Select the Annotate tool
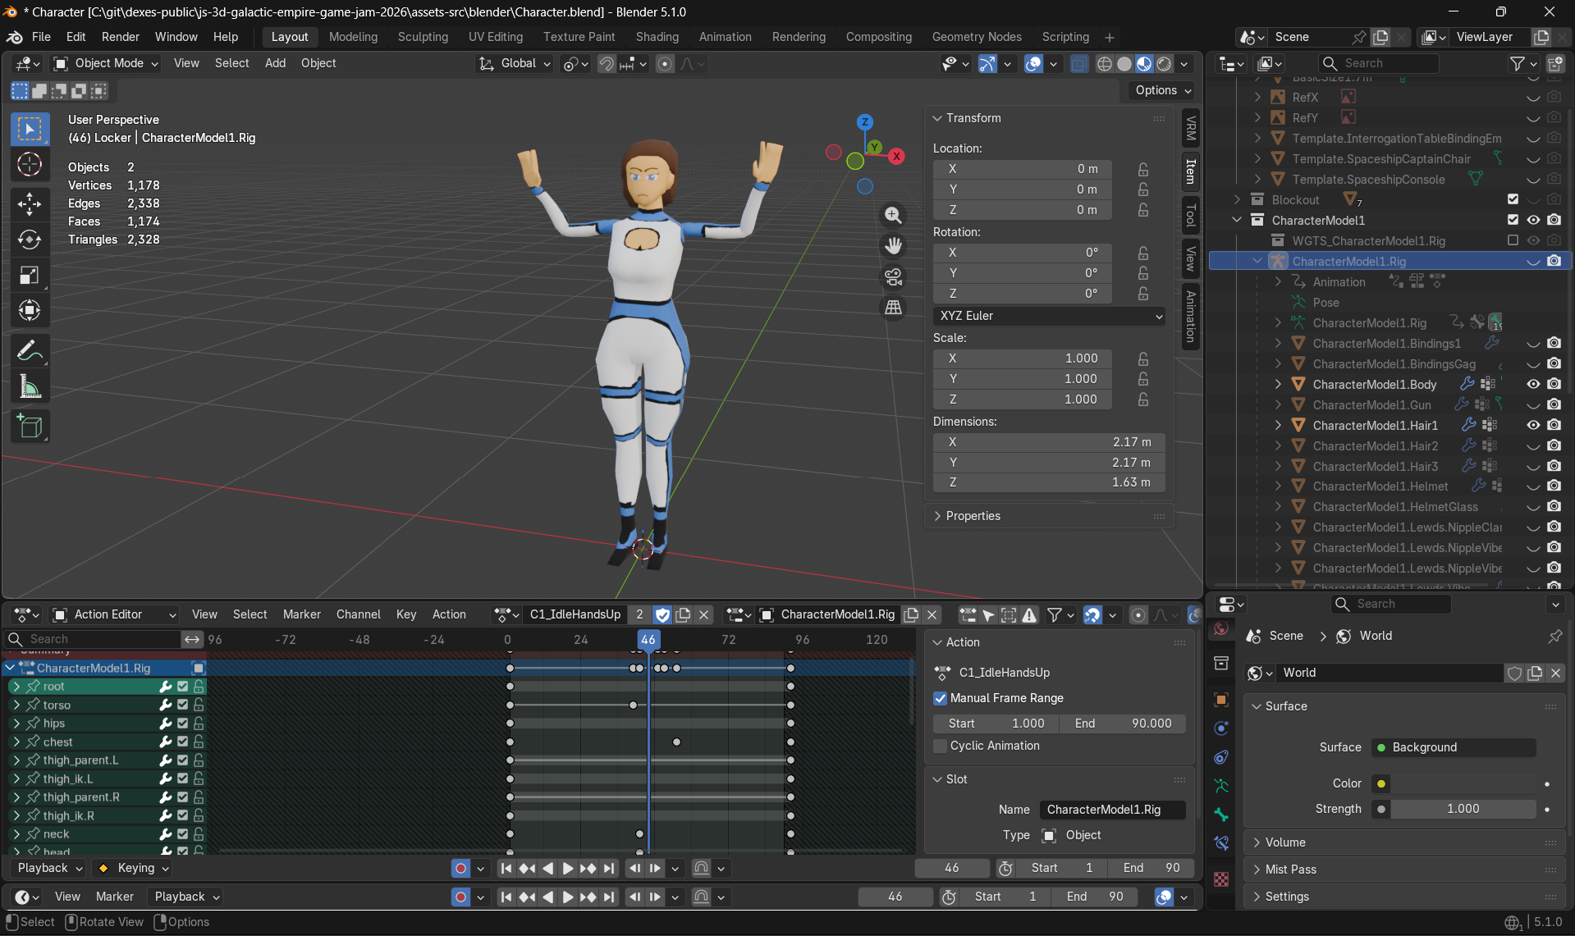 [30, 350]
